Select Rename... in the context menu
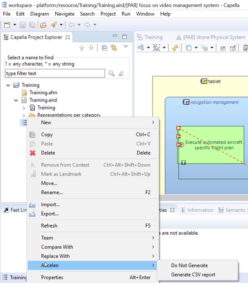This screenshot has width=248, height=283. (93, 192)
